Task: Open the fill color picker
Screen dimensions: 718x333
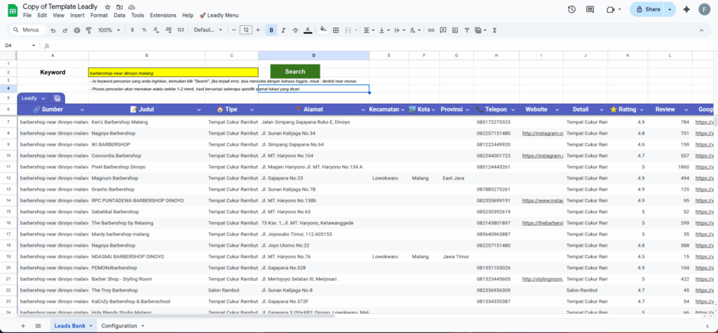Action: coord(323,30)
